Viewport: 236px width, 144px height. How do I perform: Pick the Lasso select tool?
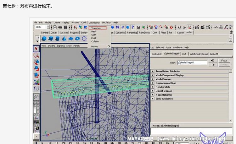(x=36, y=55)
